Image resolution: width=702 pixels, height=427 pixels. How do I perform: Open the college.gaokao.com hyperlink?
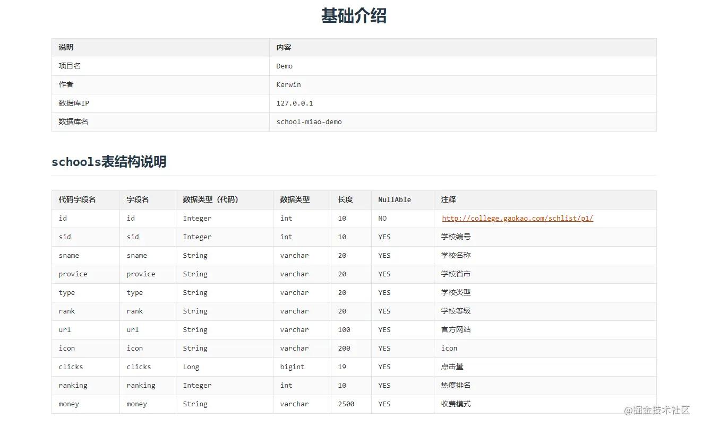click(x=517, y=218)
